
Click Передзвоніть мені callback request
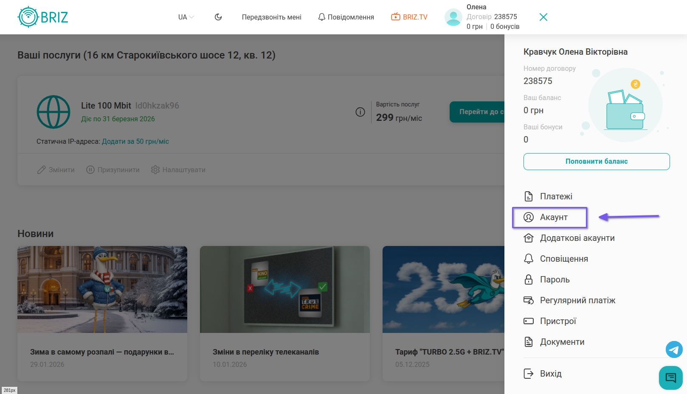271,17
